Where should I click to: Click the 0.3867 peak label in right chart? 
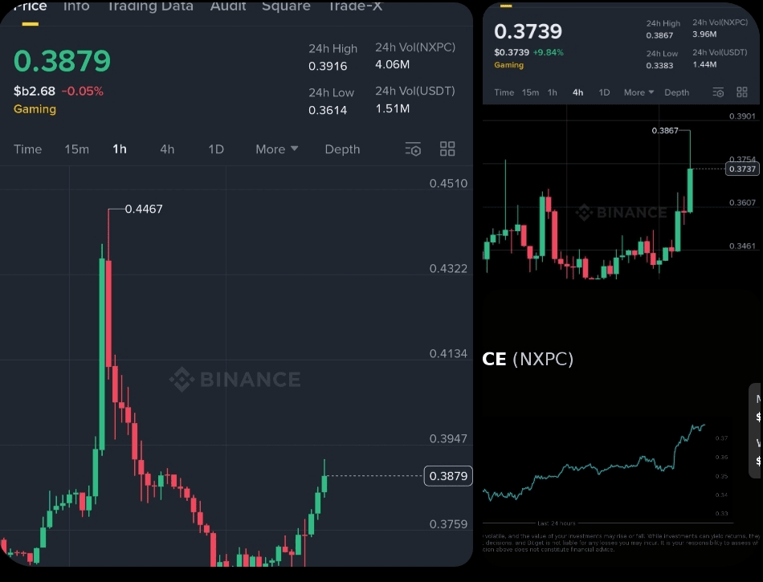tap(665, 130)
